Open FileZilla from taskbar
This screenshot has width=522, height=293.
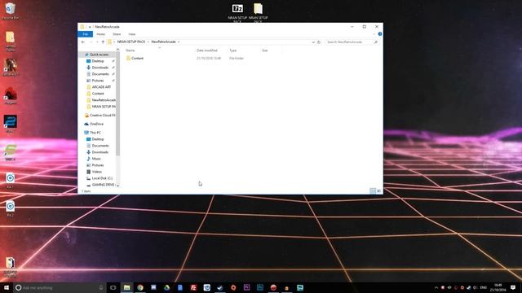[193, 287]
